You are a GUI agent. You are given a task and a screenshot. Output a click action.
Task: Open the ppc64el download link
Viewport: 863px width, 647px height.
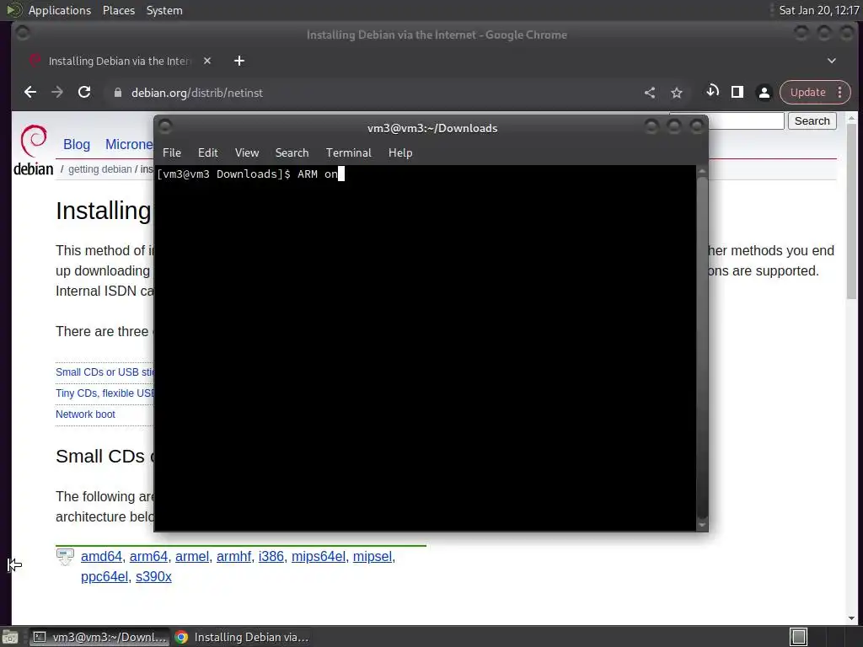coord(104,576)
